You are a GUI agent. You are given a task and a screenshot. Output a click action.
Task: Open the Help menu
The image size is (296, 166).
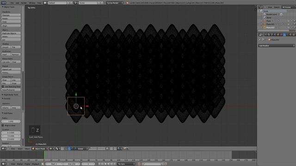pos(39,3)
